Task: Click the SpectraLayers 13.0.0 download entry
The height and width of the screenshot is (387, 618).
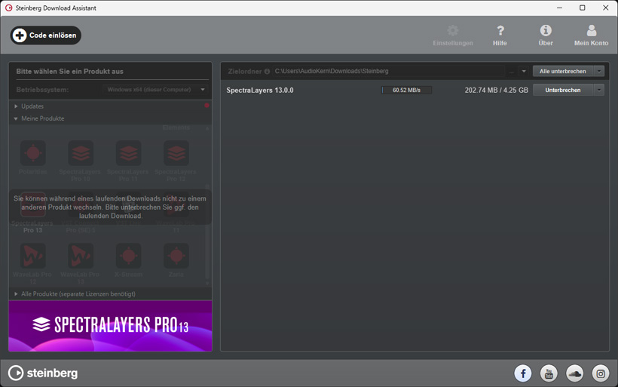Action: coord(260,90)
